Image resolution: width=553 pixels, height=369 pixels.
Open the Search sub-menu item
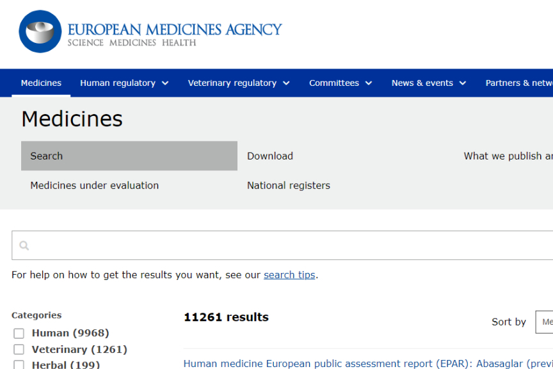(129, 156)
